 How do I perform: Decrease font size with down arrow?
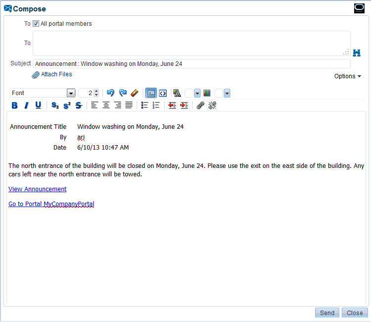[x=96, y=95]
